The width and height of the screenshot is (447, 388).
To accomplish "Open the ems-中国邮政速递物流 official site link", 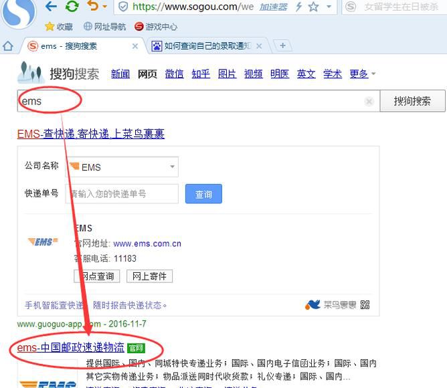I will pos(71,348).
